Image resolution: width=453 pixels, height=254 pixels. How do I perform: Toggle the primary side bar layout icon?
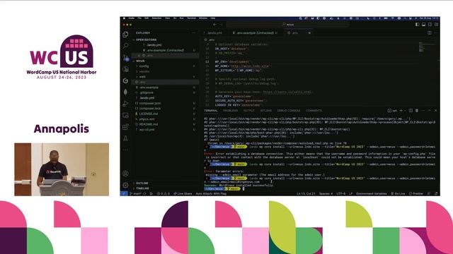[417, 25]
